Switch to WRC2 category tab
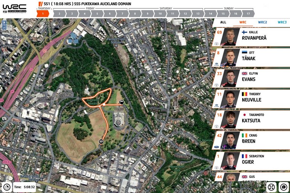 263,22
